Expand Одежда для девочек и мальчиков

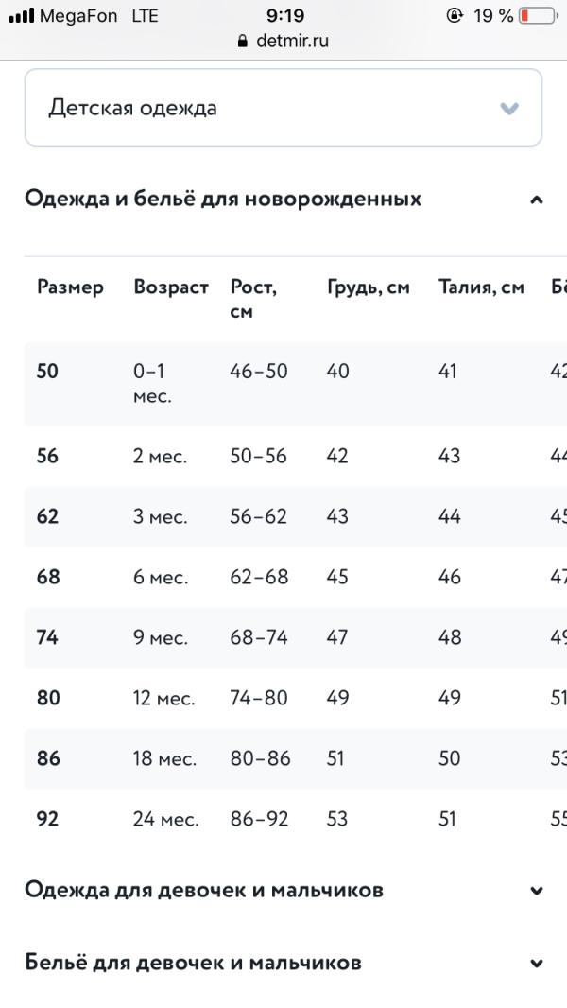coord(283,891)
